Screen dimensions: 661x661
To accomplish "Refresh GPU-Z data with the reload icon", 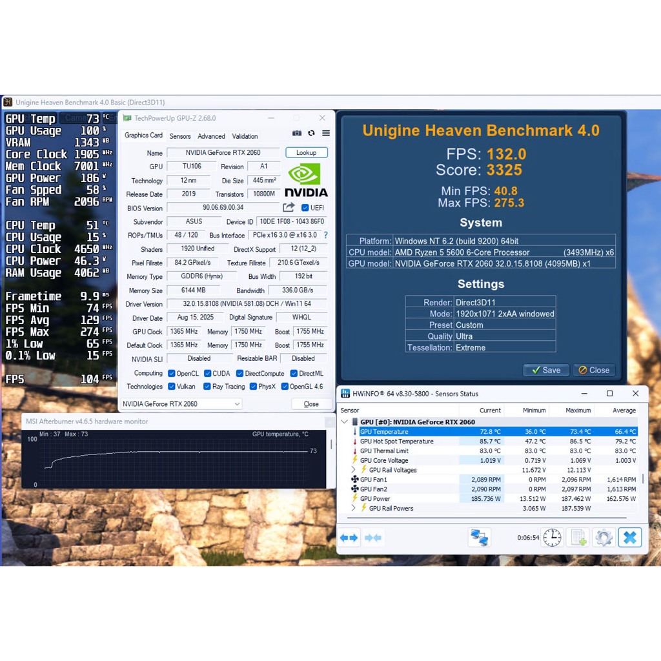I will click(x=311, y=133).
